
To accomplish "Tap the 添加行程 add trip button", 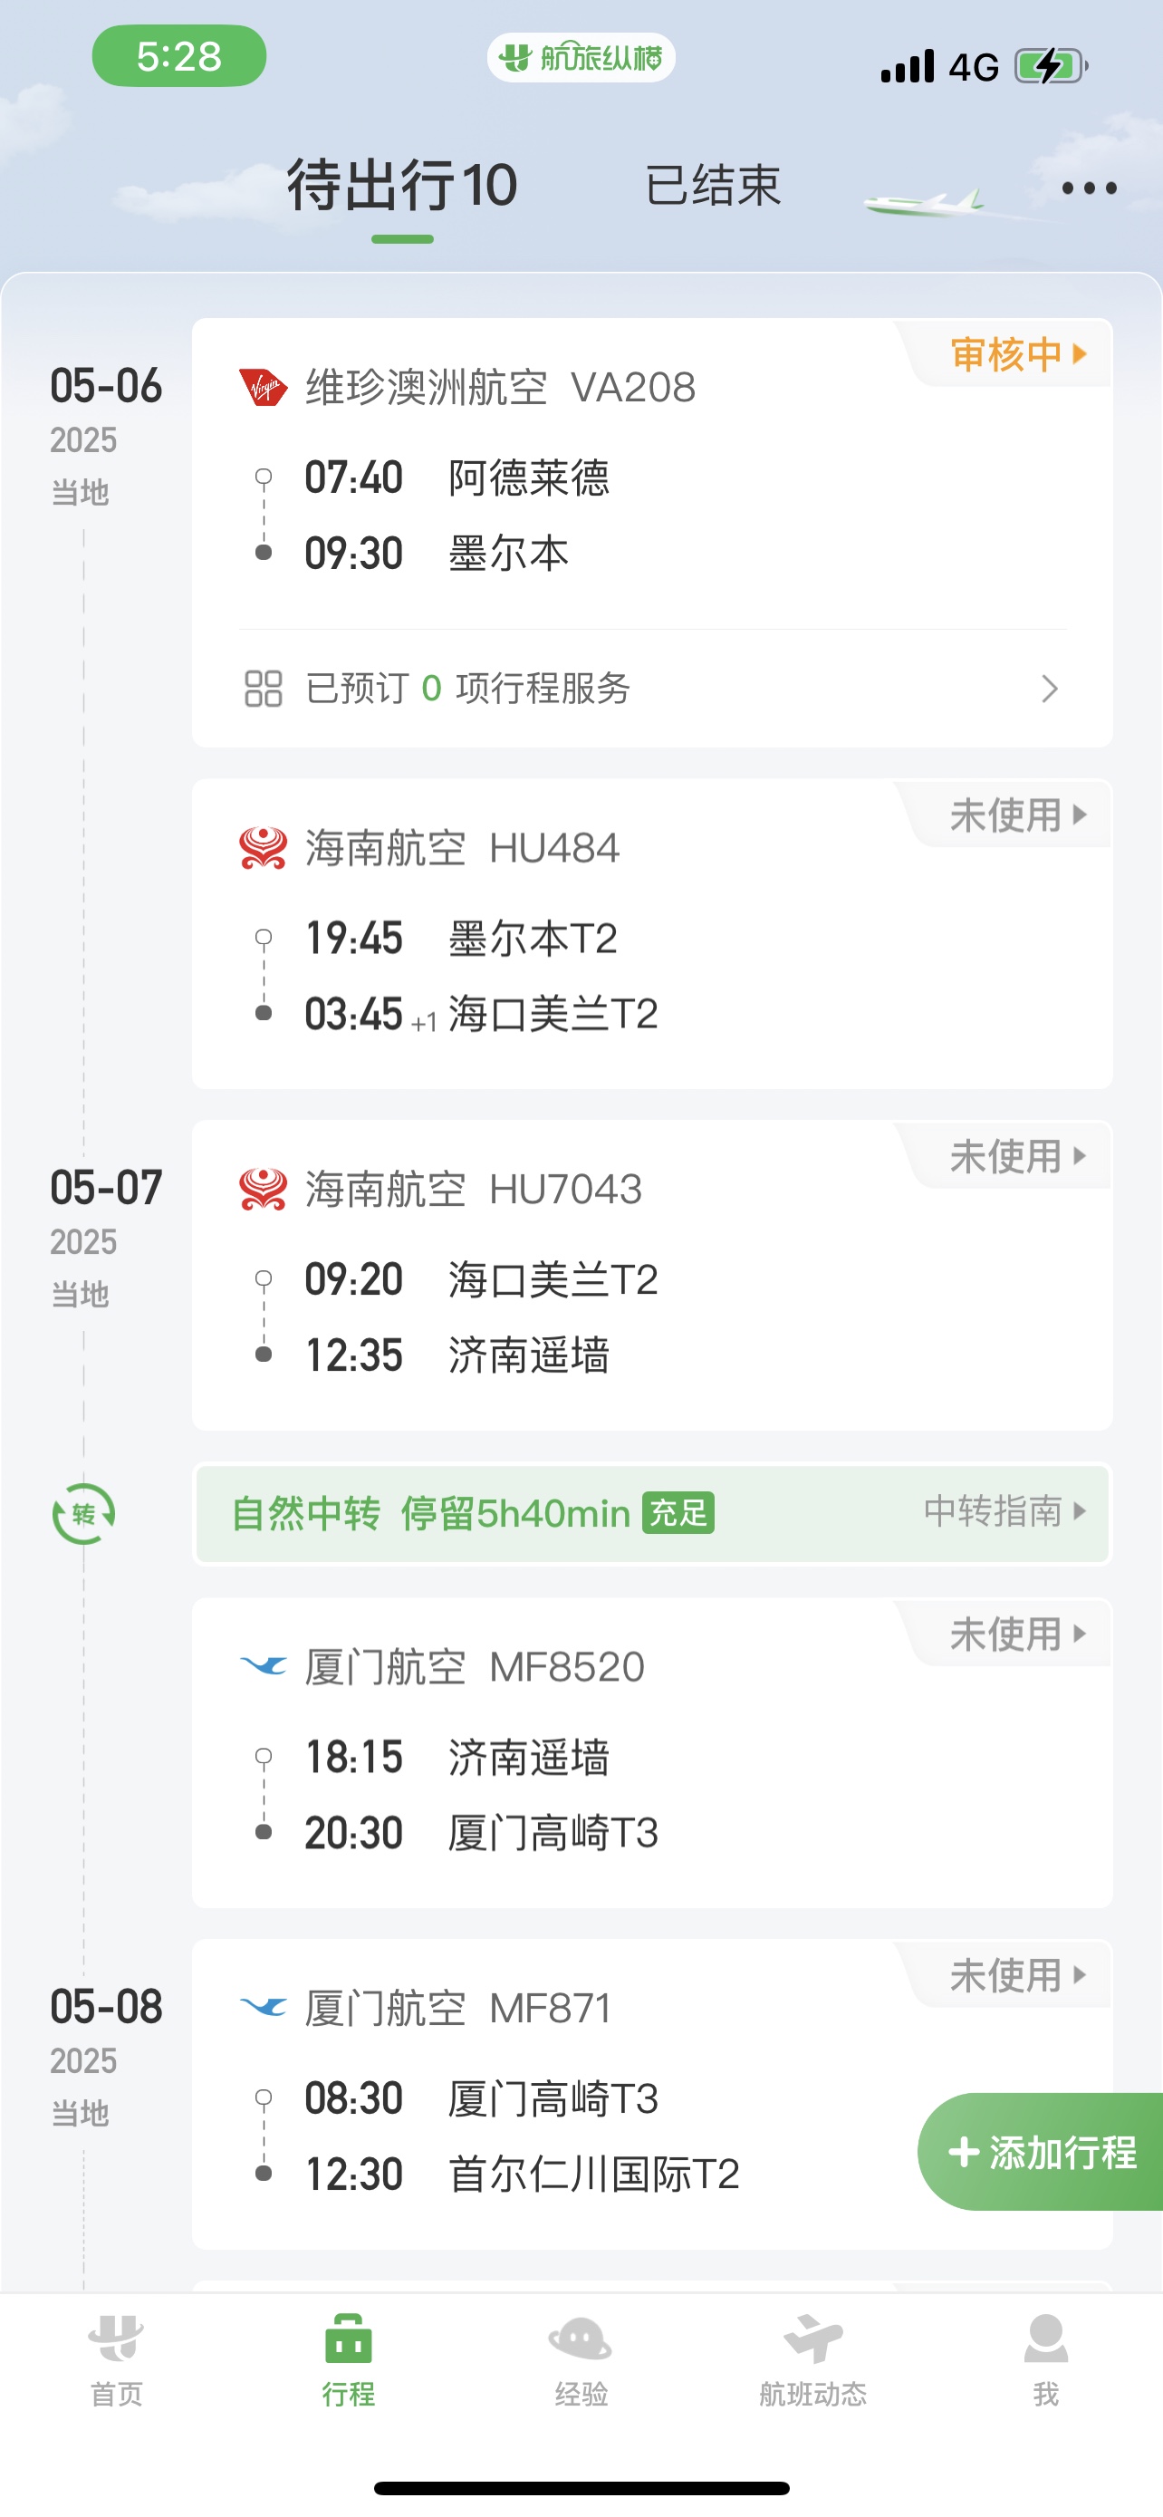I will point(1040,2152).
